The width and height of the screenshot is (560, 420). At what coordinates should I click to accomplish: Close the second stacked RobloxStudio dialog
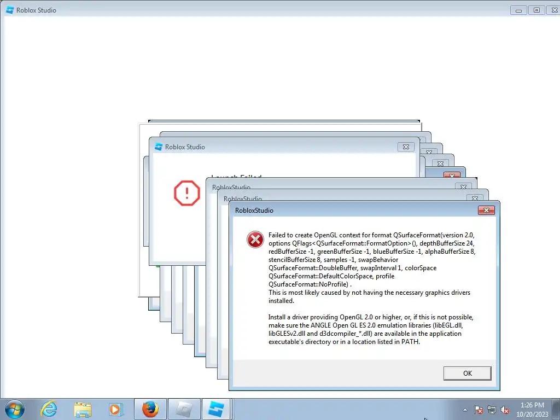(475, 198)
